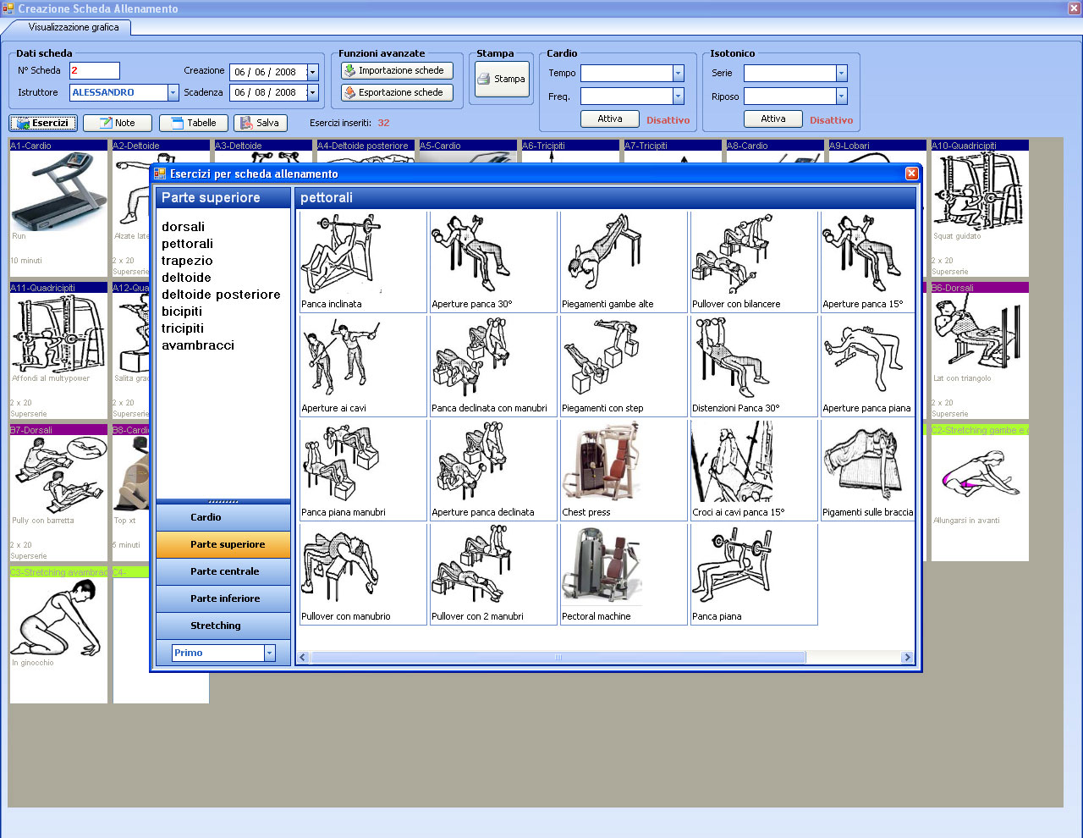
Task: Select the Piegamenti con step exercise
Action: [x=602, y=360]
